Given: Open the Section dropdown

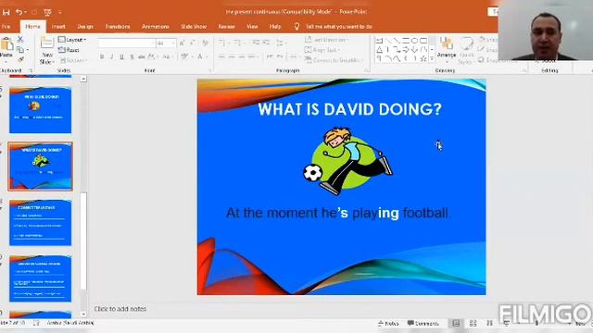Looking at the screenshot, I should pos(73,60).
